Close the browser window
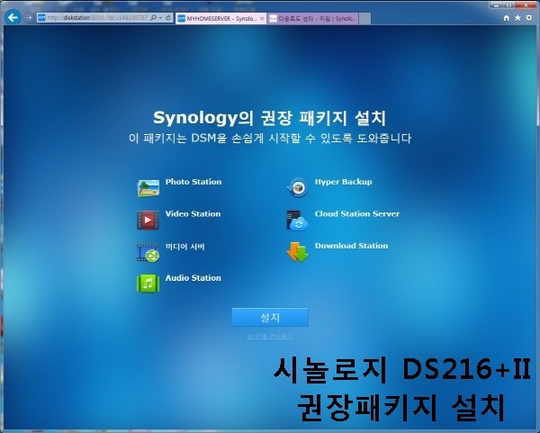This screenshot has height=433, width=540. pyautogui.click(x=526, y=5)
